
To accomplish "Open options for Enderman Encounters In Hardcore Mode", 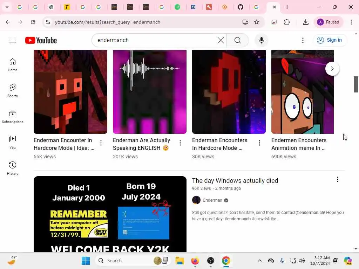I will click(x=259, y=143).
